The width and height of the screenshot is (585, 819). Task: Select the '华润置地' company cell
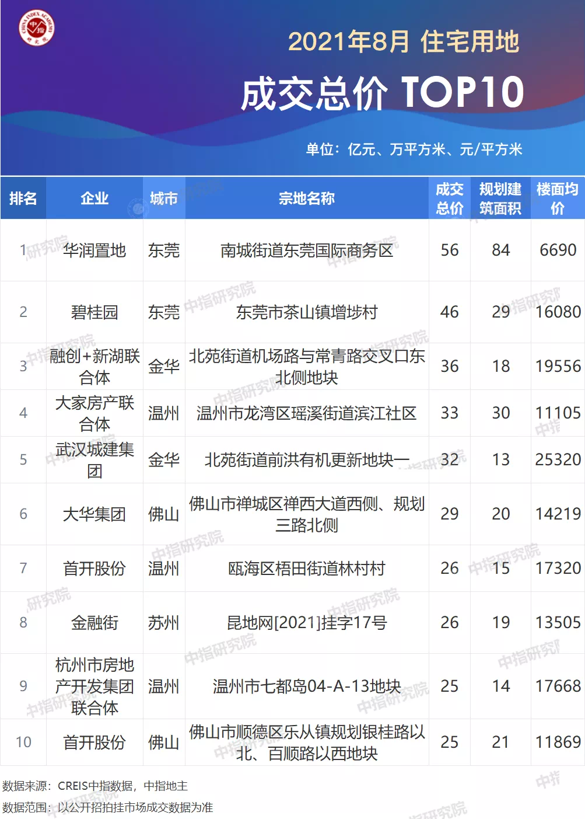(94, 250)
